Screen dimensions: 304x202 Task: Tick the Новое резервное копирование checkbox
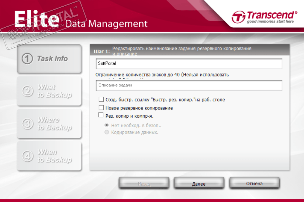click(x=101, y=108)
